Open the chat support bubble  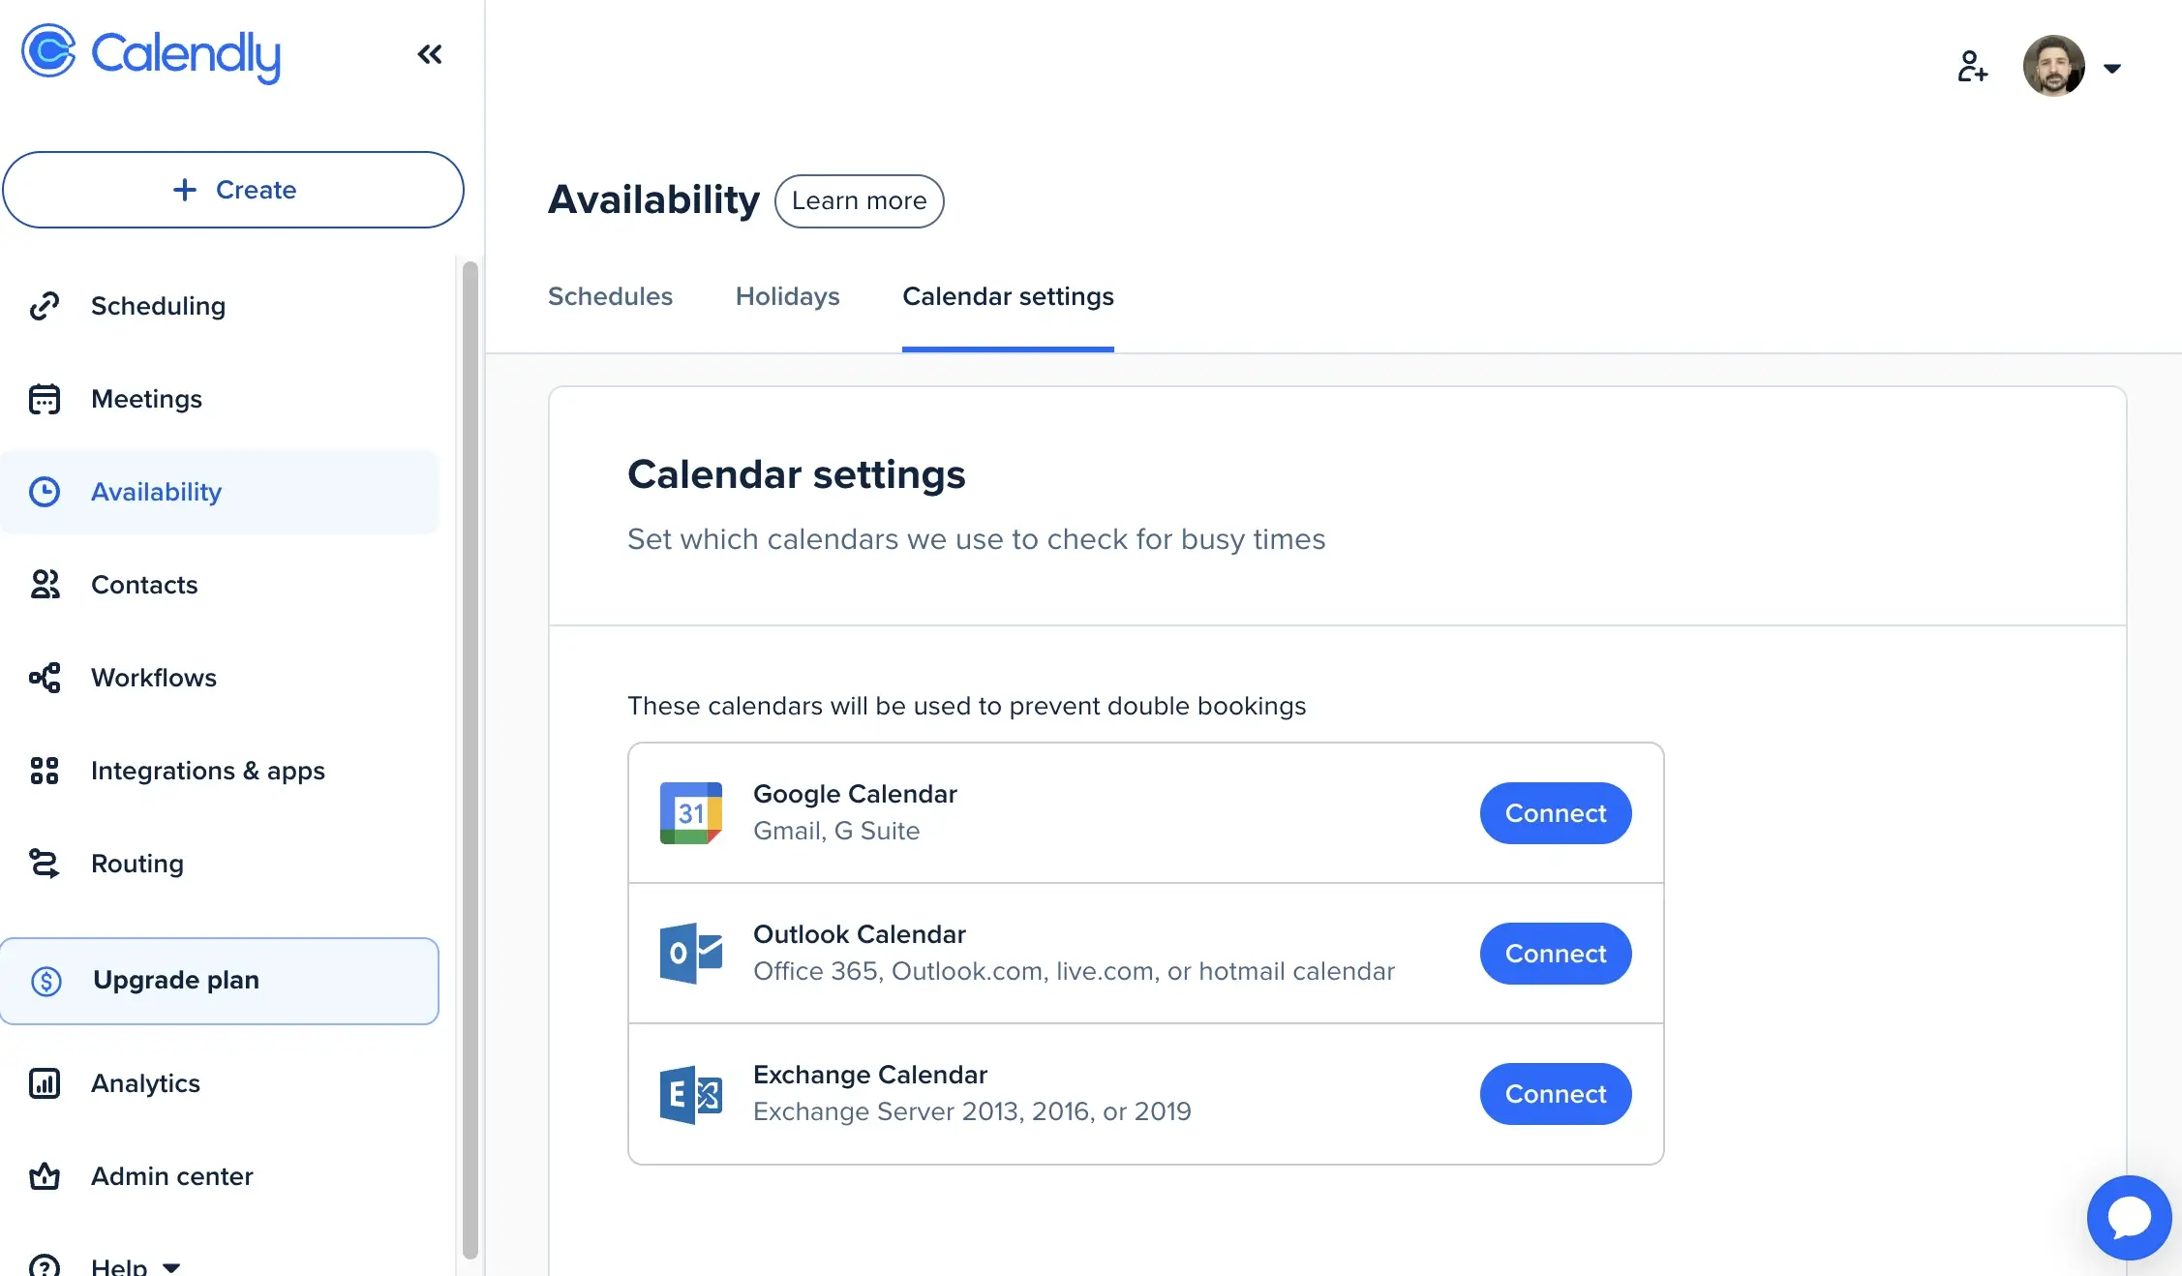point(2128,1217)
